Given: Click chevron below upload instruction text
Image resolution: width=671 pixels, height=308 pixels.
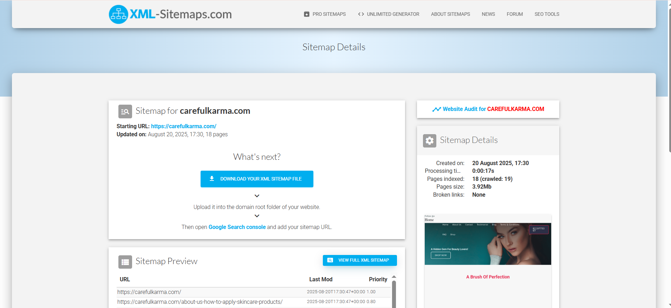Looking at the screenshot, I should 257,216.
